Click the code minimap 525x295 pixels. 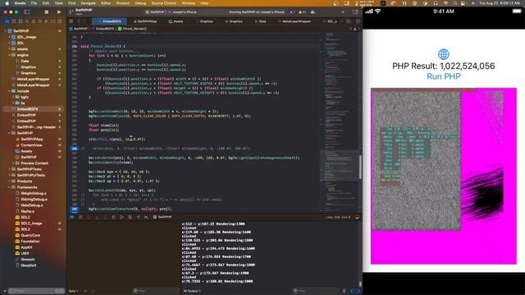tap(339, 122)
